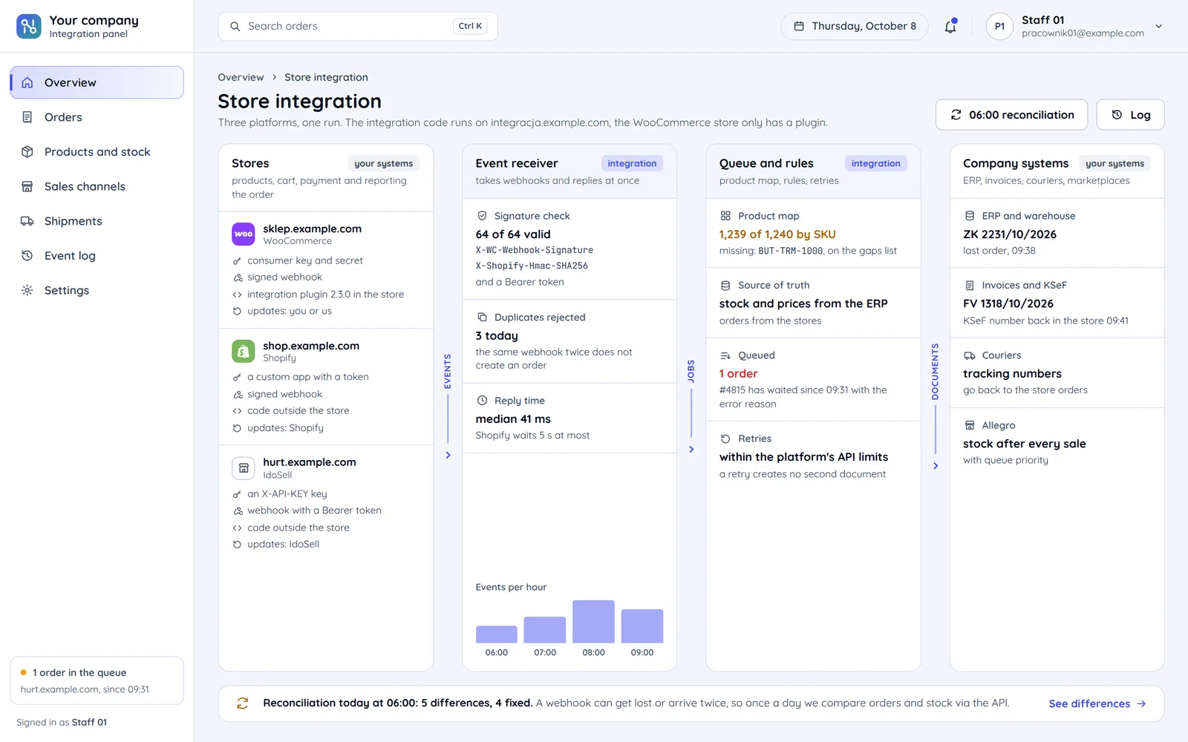The image size is (1188, 742).
Task: Click the Invoices and KSeF document icon
Action: coord(970,285)
